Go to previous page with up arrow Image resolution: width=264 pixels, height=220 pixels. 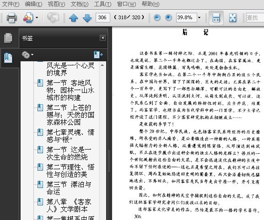point(73,18)
